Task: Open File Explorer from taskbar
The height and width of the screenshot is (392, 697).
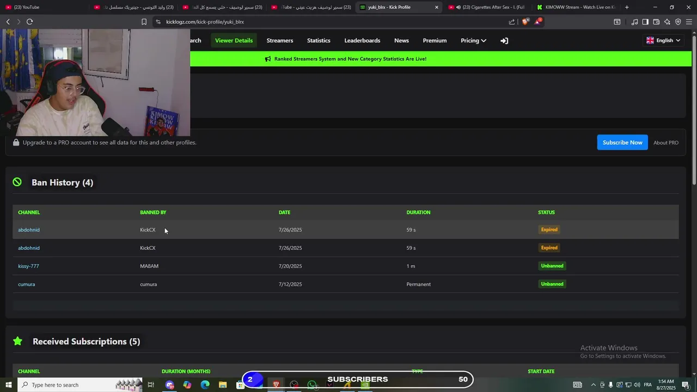Action: pyautogui.click(x=223, y=385)
